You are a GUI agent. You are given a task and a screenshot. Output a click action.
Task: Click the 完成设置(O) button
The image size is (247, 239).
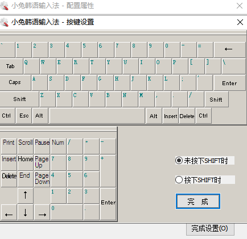click(x=210, y=229)
